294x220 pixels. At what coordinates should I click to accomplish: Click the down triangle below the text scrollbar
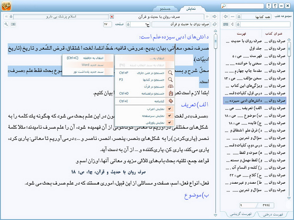click(216, 215)
